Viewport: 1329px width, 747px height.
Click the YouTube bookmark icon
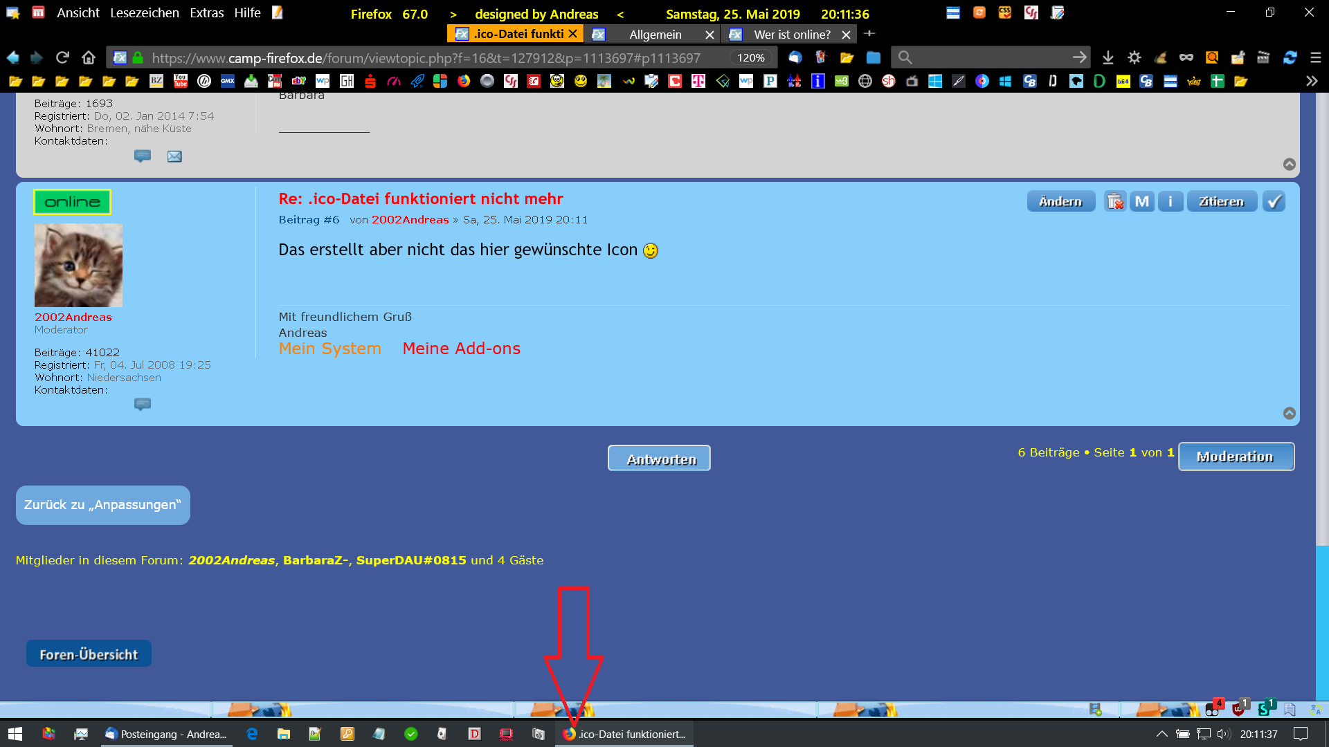[181, 81]
